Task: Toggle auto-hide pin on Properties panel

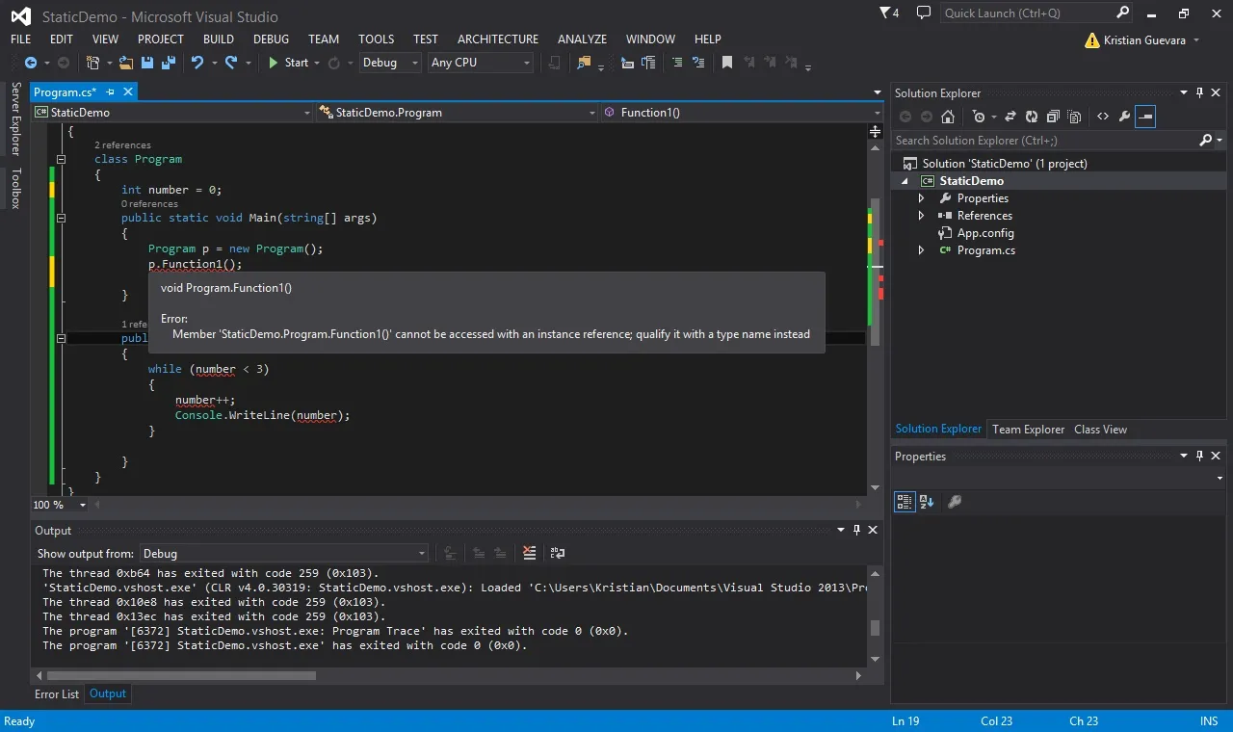Action: click(x=1200, y=457)
